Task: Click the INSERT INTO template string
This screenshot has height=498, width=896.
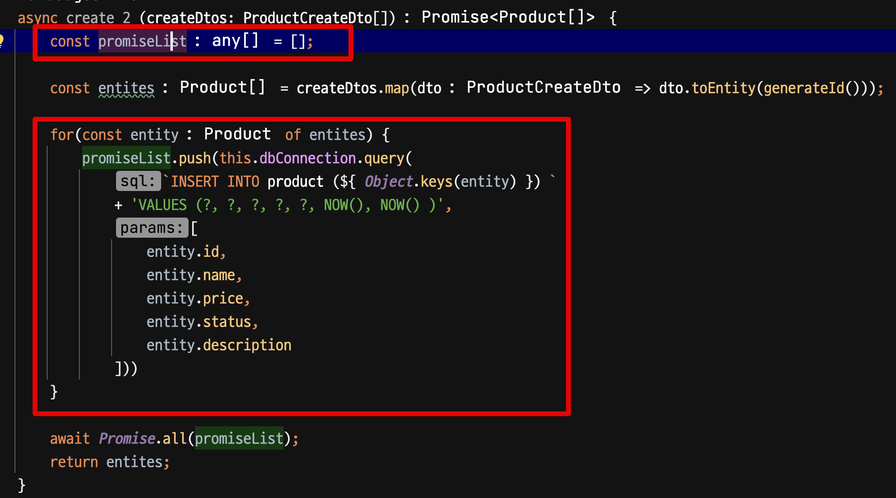Action: (215, 181)
